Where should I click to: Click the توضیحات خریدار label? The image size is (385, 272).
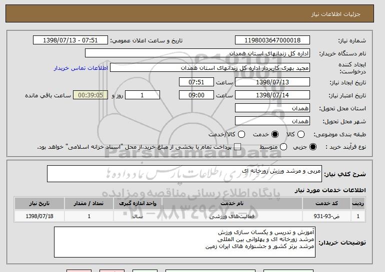pos(342,243)
